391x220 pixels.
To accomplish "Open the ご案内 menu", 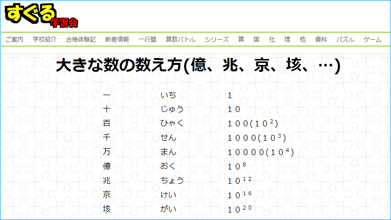I will 14,39.
